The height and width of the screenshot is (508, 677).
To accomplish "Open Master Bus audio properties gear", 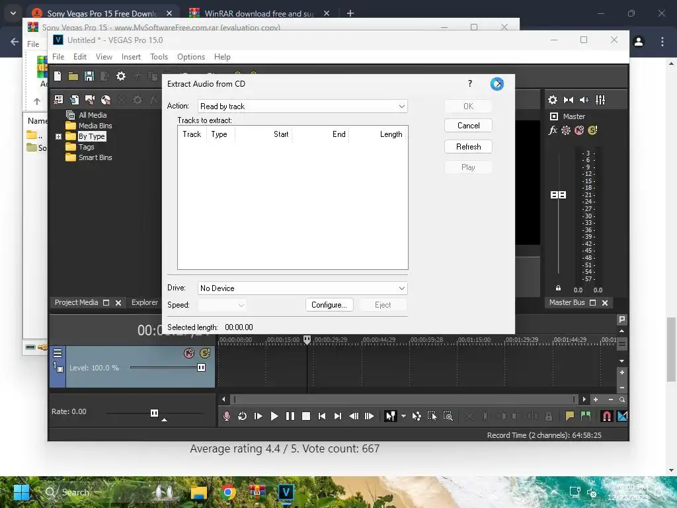I will click(x=552, y=100).
